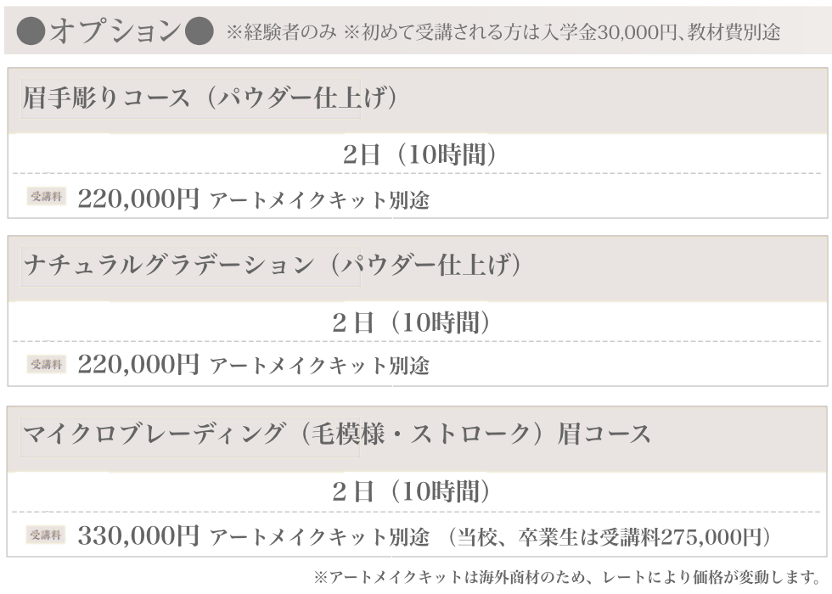Open the マイクロブレーディング 眉コース title

point(336,434)
